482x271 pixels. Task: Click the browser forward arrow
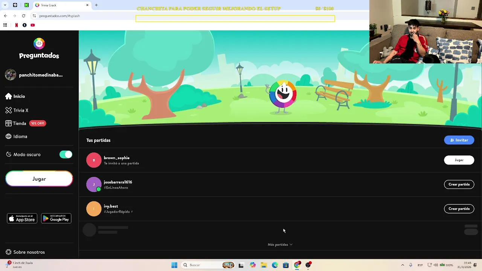click(14, 16)
